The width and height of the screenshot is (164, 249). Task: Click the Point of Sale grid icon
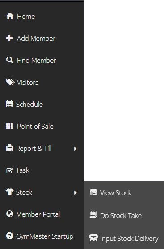(9, 126)
